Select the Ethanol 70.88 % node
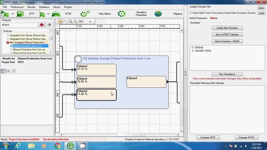 (x=96, y=82)
